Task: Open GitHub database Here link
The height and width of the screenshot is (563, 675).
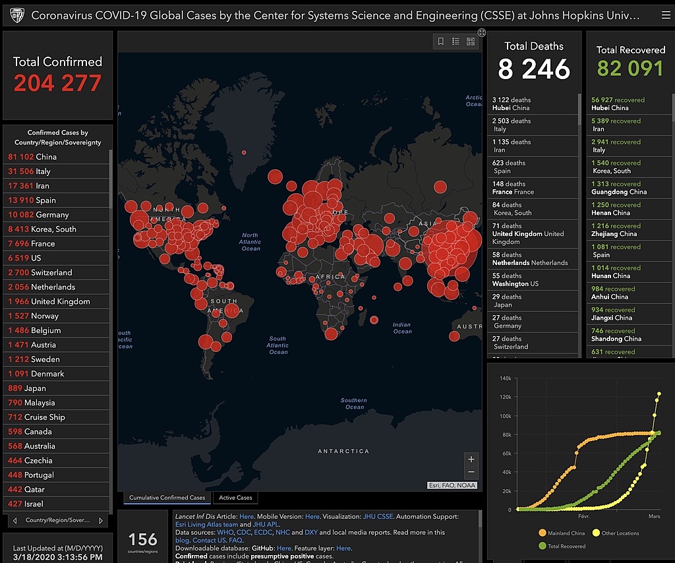Action: pyautogui.click(x=283, y=548)
